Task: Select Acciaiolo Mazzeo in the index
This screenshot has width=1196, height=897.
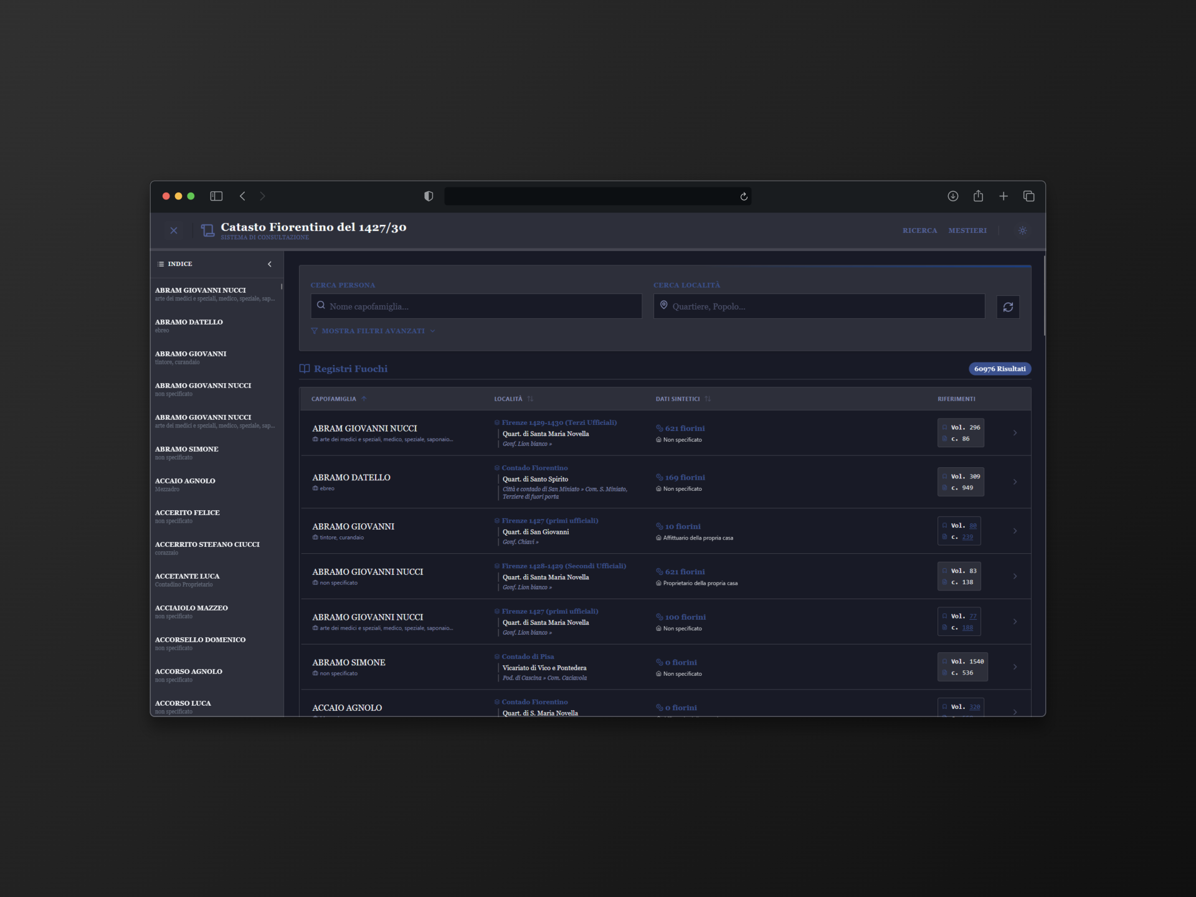Action: coord(192,608)
